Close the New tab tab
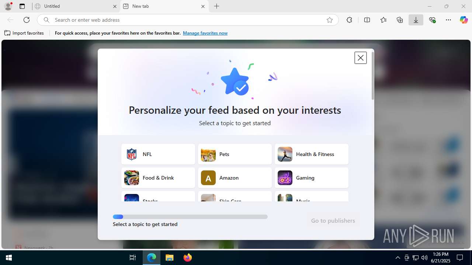This screenshot has height=265, width=472. 203,6
